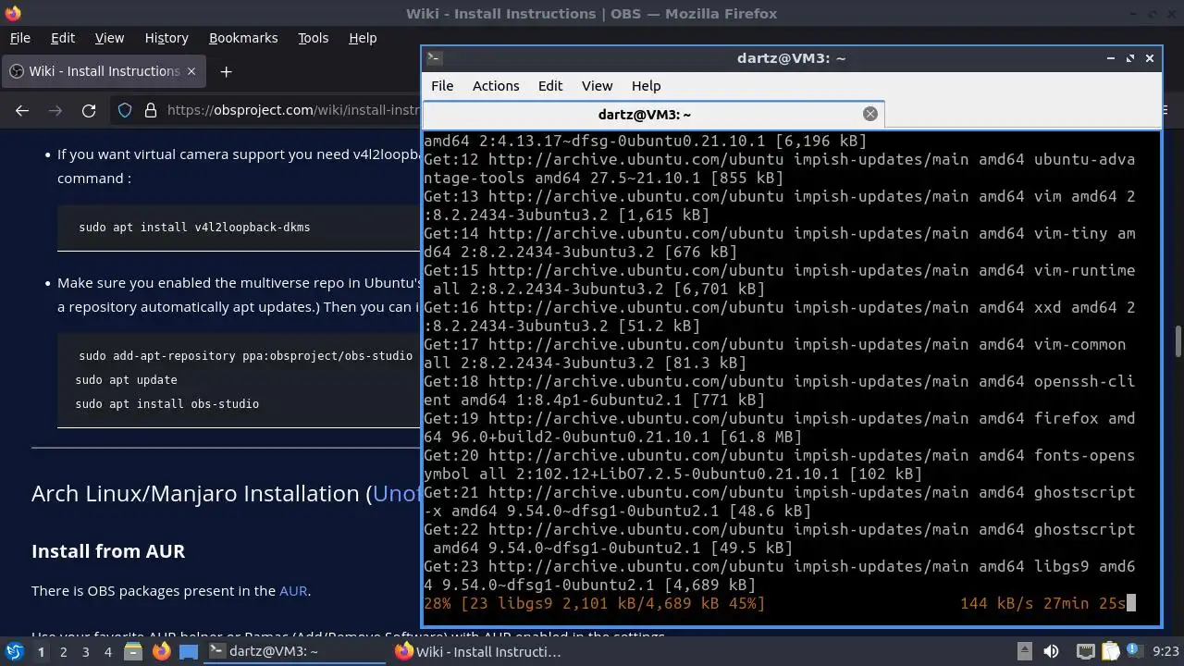Click the sudo apt update line

click(126, 379)
